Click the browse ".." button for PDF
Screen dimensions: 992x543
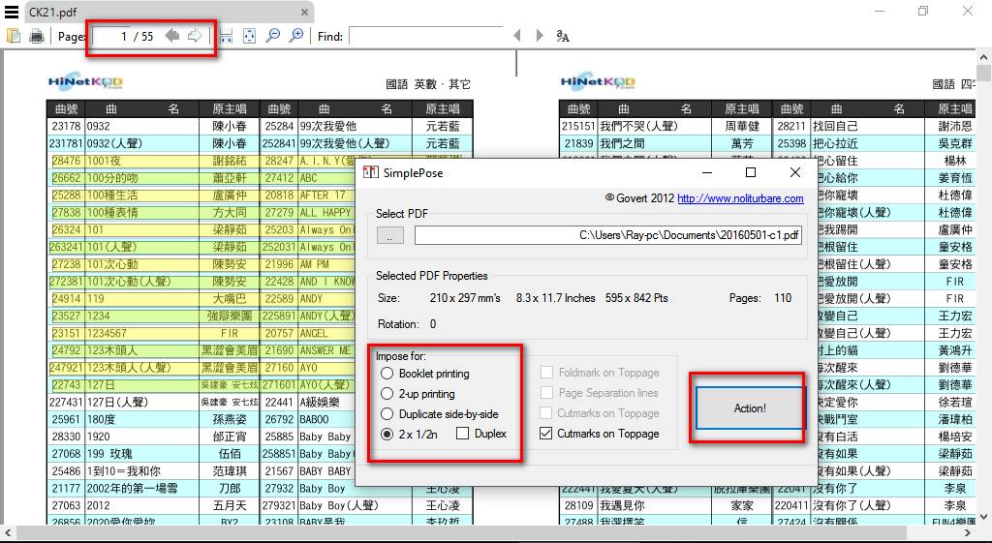[389, 235]
